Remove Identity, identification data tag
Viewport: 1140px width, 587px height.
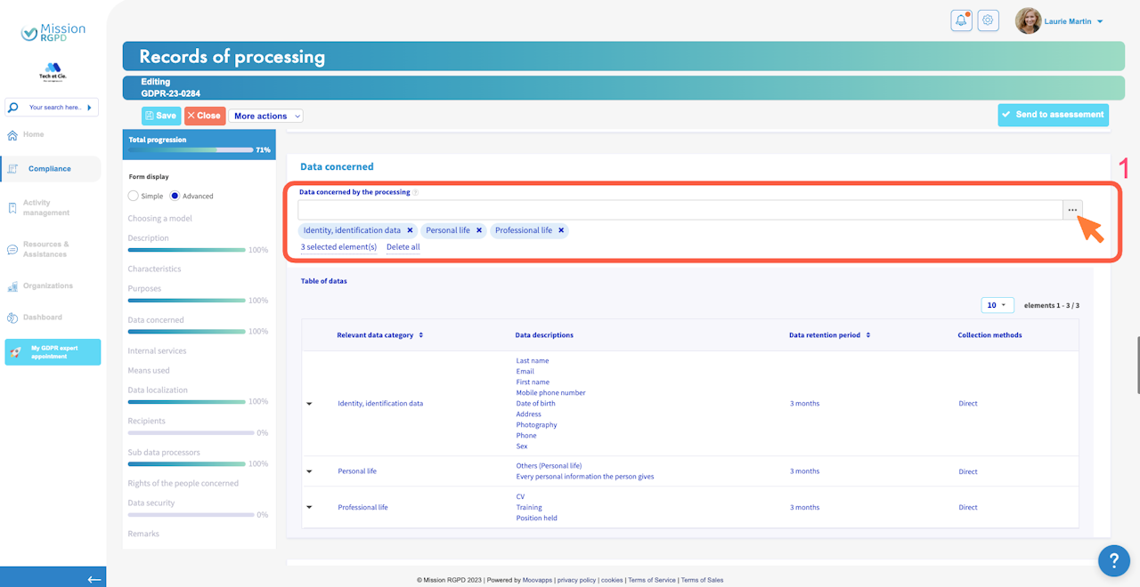click(410, 230)
